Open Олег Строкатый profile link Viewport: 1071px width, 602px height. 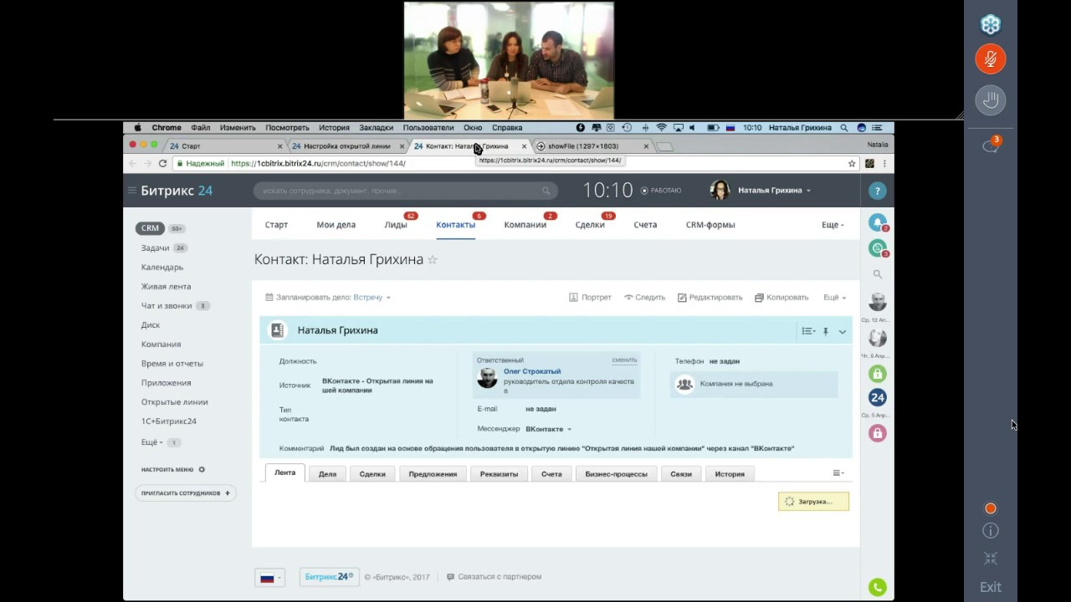(x=532, y=371)
